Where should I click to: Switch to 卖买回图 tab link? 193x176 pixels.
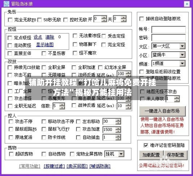[77, 166]
